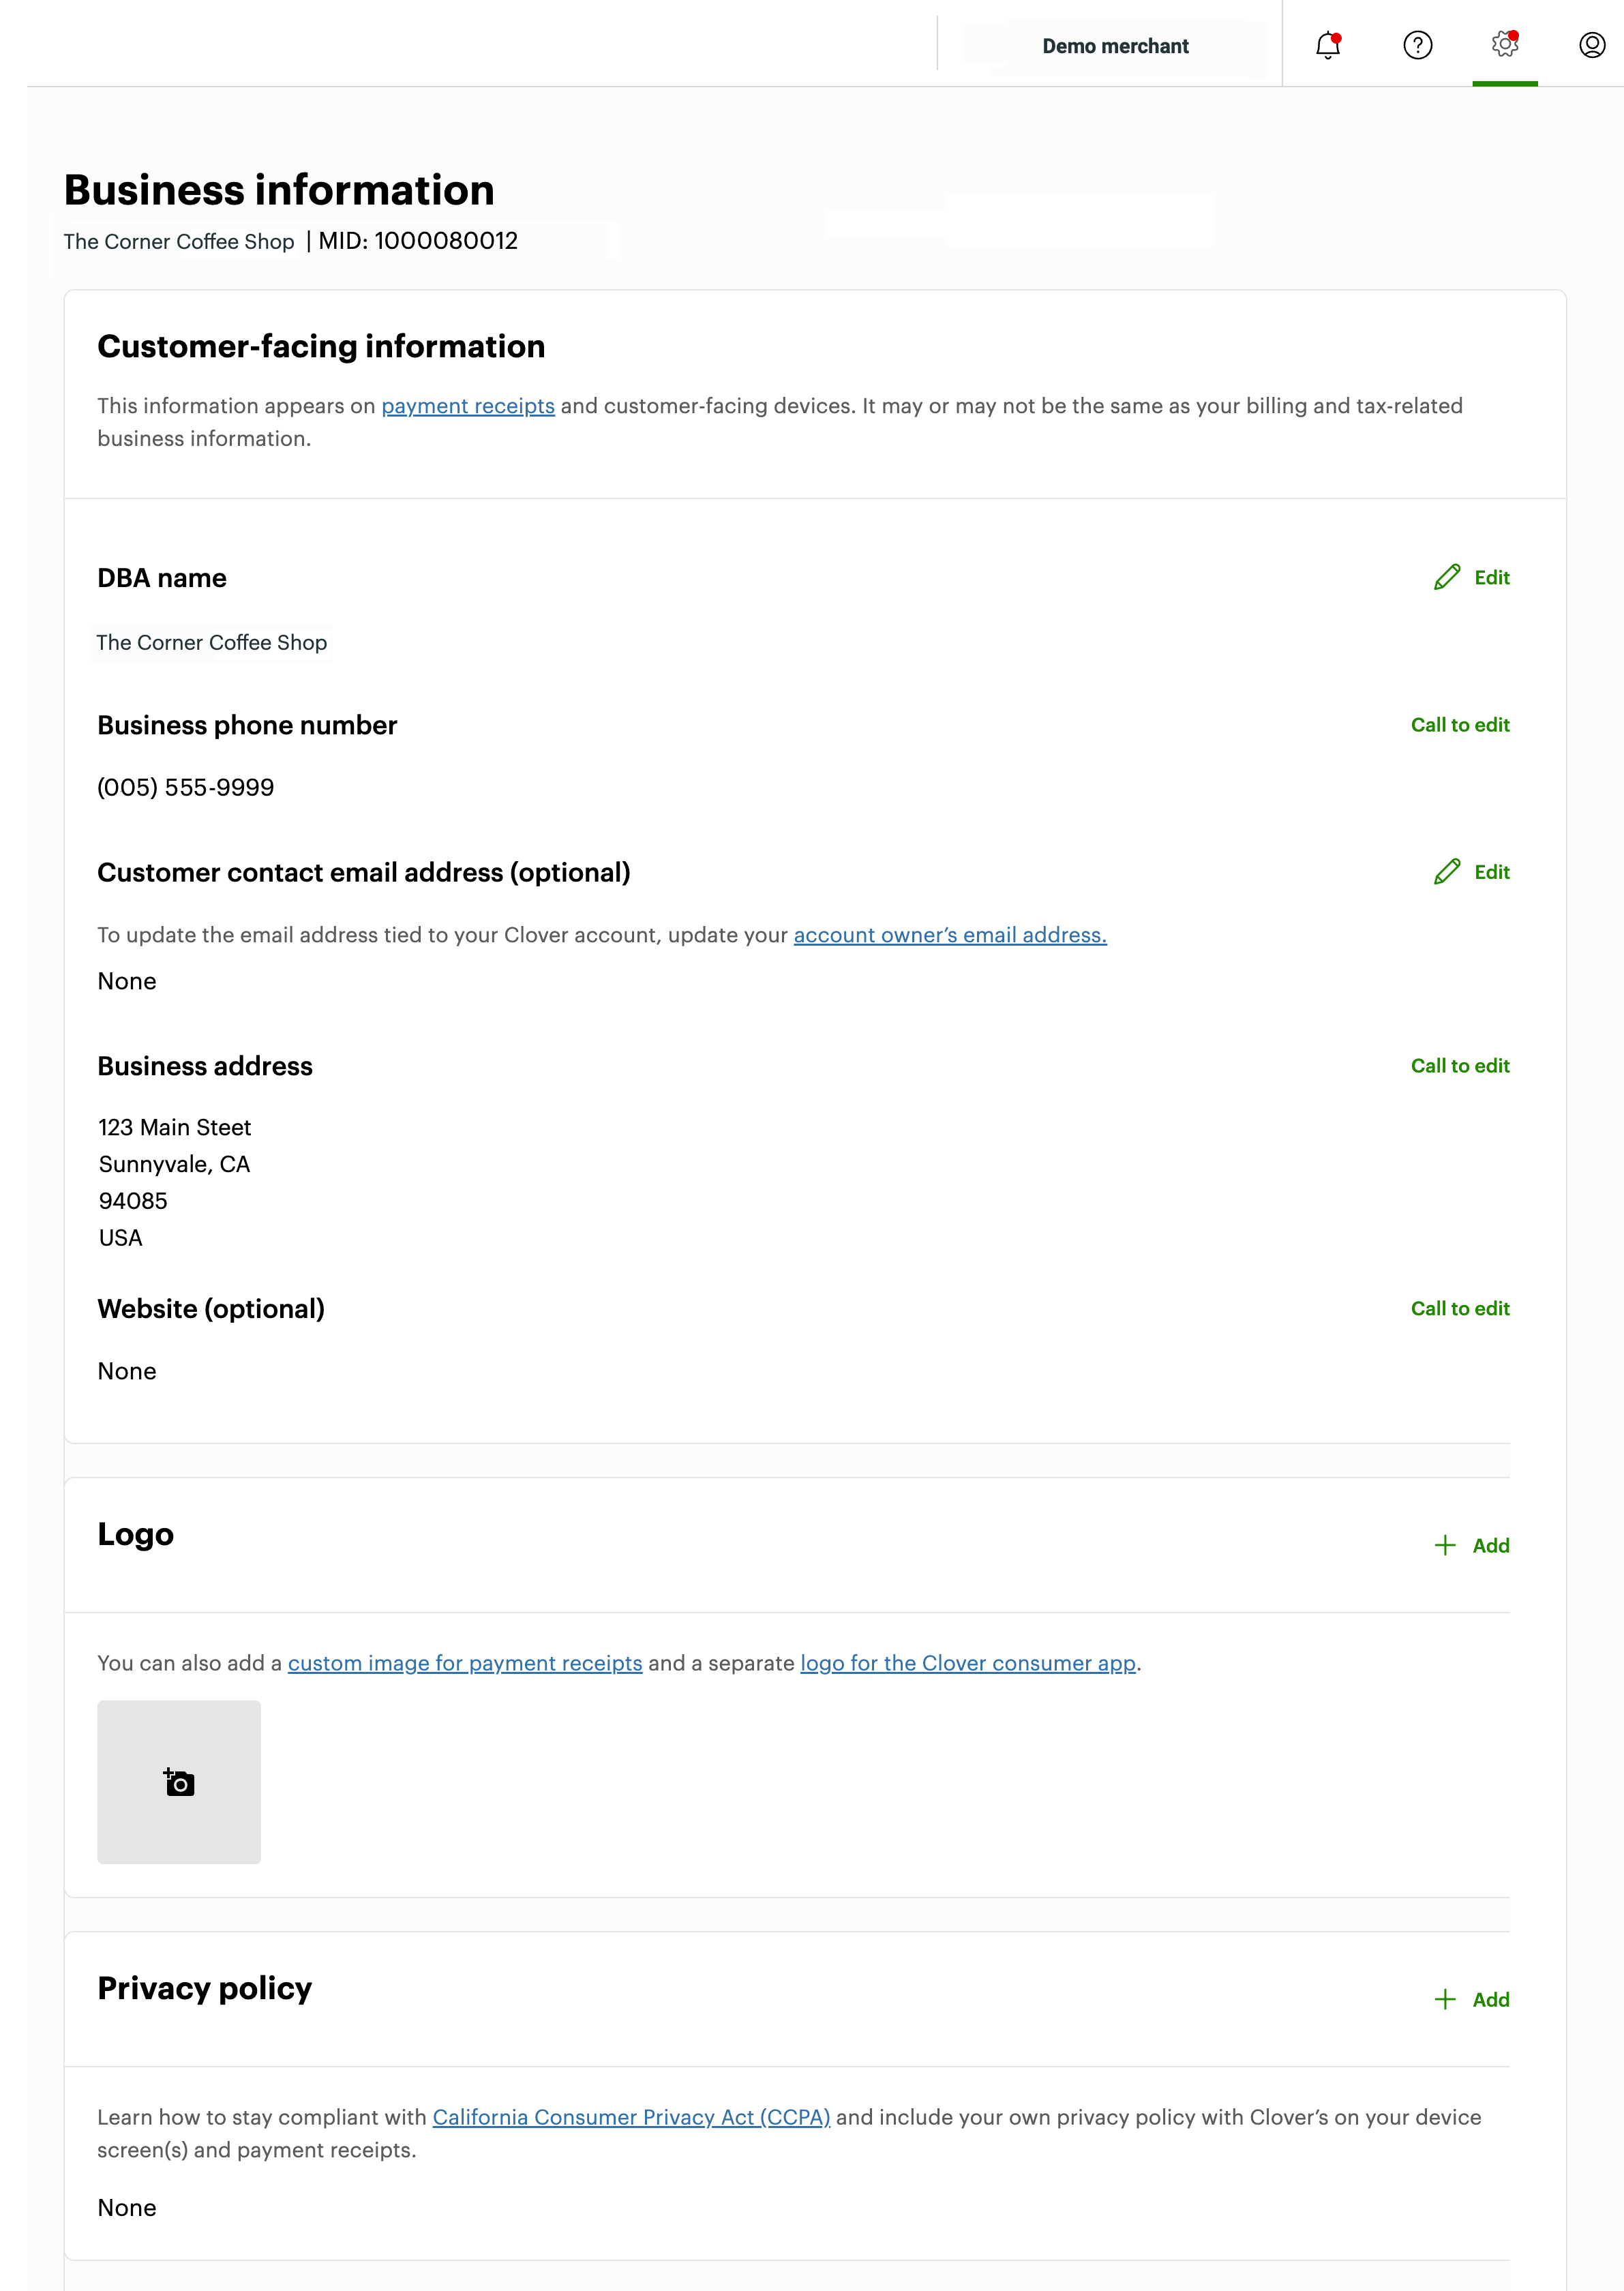
Task: Open California Consumer Privacy Act (CCPA) link
Action: pos(631,2117)
